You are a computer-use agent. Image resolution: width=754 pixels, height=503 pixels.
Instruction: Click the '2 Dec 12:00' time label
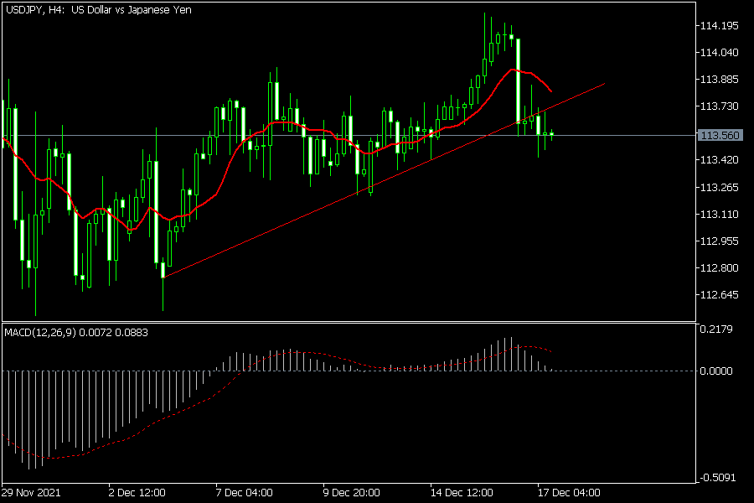(x=137, y=492)
